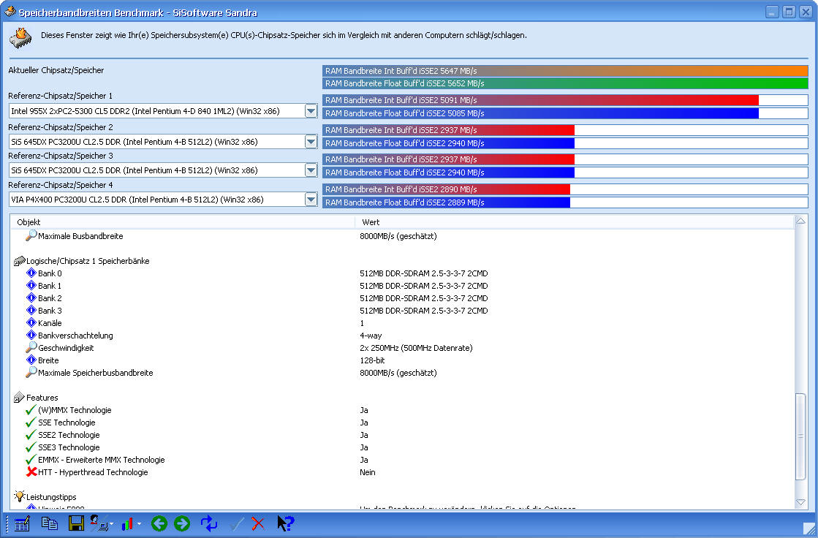The height and width of the screenshot is (538, 818).
Task: Go forward with the green right arrow
Action: point(182,523)
